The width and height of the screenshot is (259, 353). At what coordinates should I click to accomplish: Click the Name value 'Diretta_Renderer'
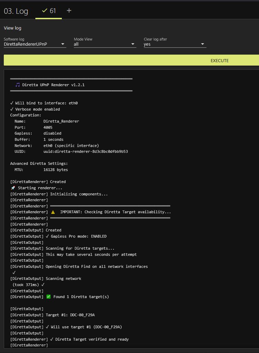[61, 121]
